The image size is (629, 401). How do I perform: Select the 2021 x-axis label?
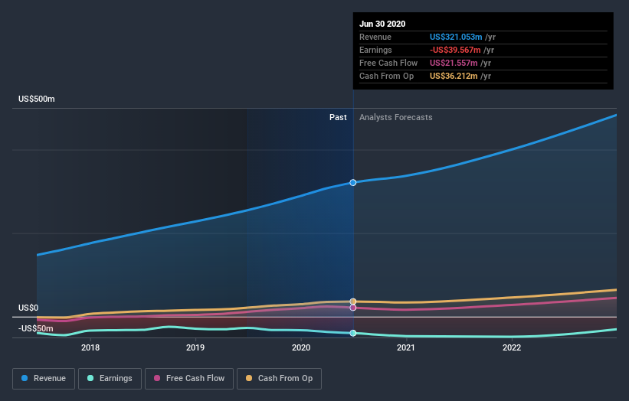click(406, 347)
